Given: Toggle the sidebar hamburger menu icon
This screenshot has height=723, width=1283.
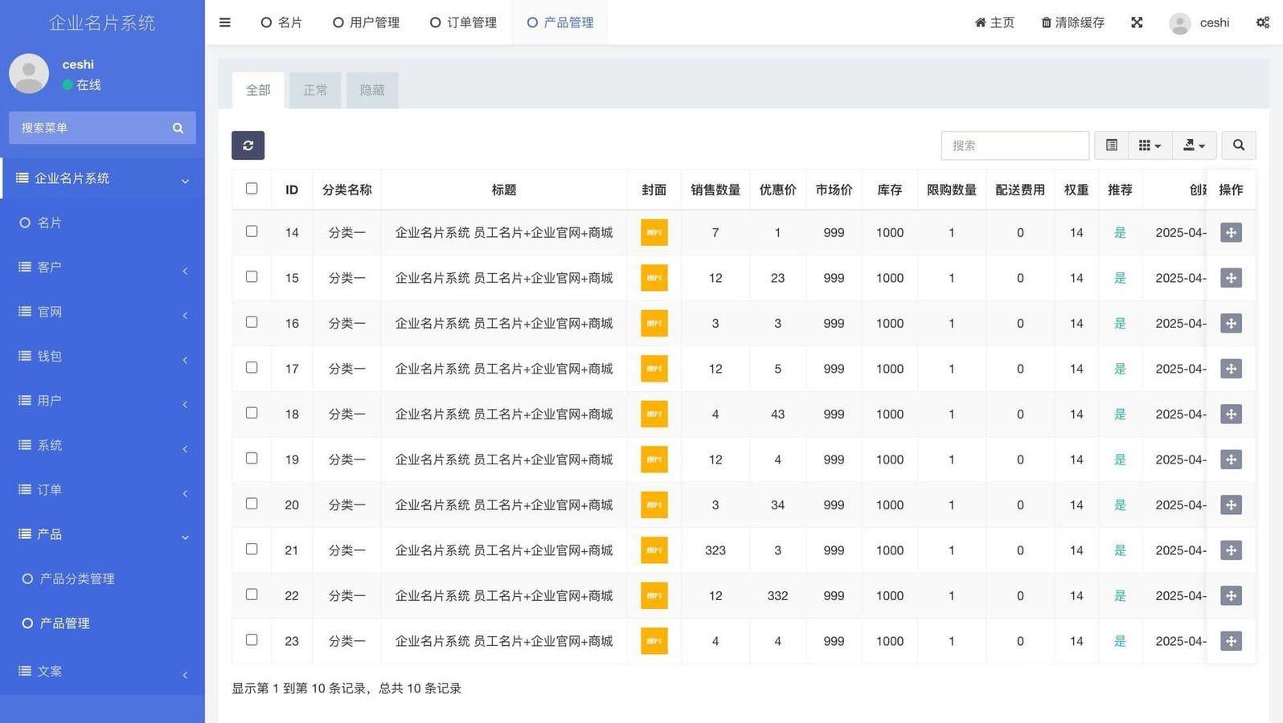Looking at the screenshot, I should point(225,22).
